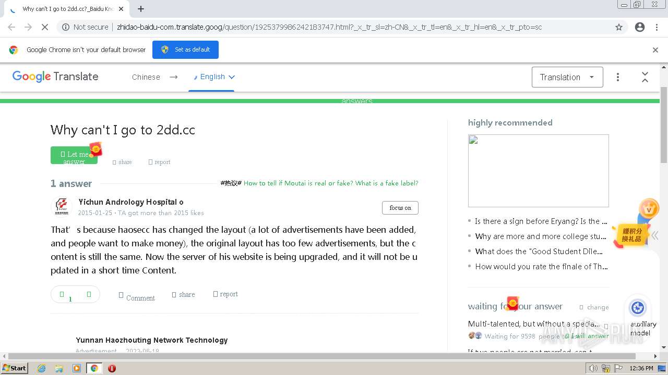
Task: Report the answer beside Comment
Action: click(x=225, y=294)
